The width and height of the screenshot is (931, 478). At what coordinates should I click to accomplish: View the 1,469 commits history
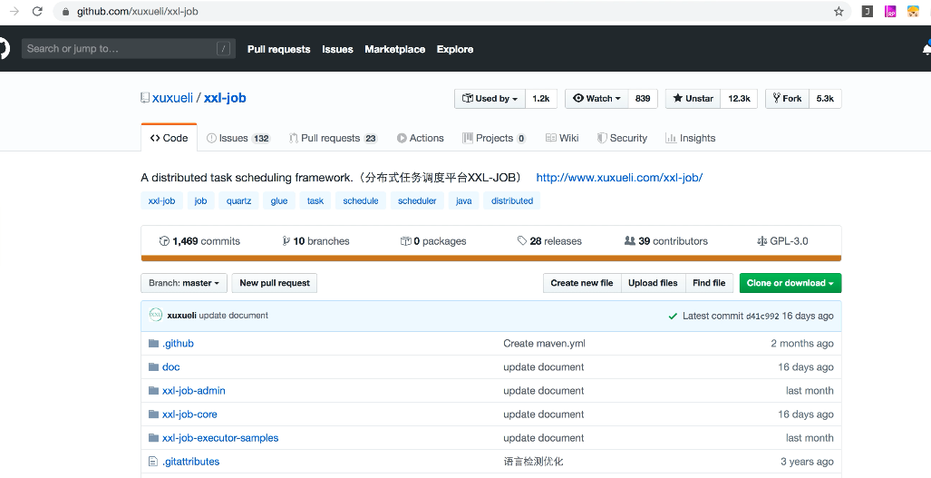(199, 241)
